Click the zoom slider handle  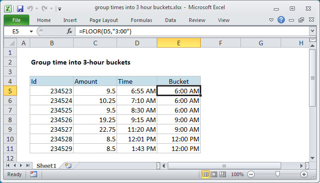pyautogui.click(x=277, y=174)
